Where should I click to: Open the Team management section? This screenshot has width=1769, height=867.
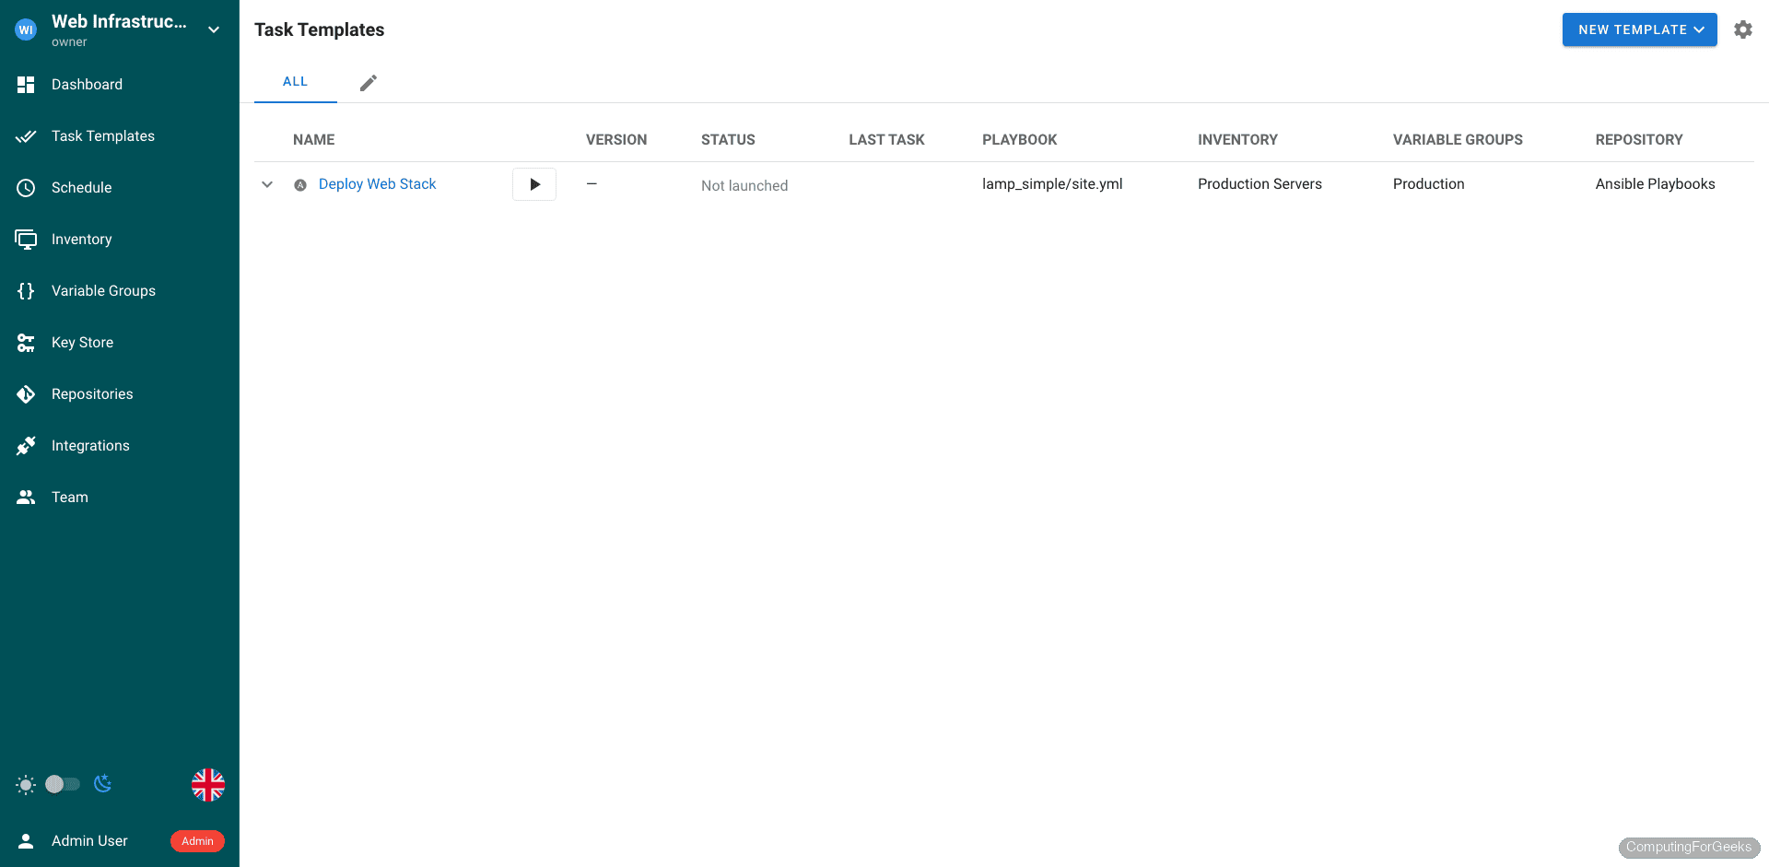point(69,497)
